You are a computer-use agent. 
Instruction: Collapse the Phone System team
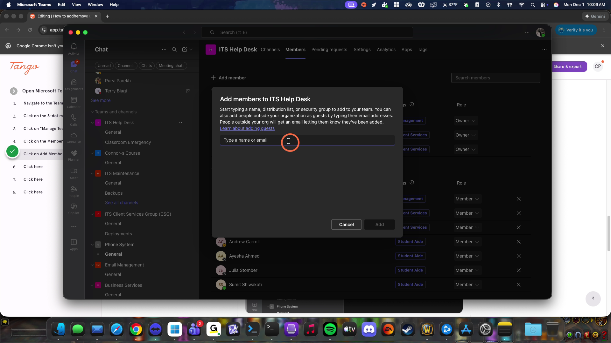coord(92,245)
